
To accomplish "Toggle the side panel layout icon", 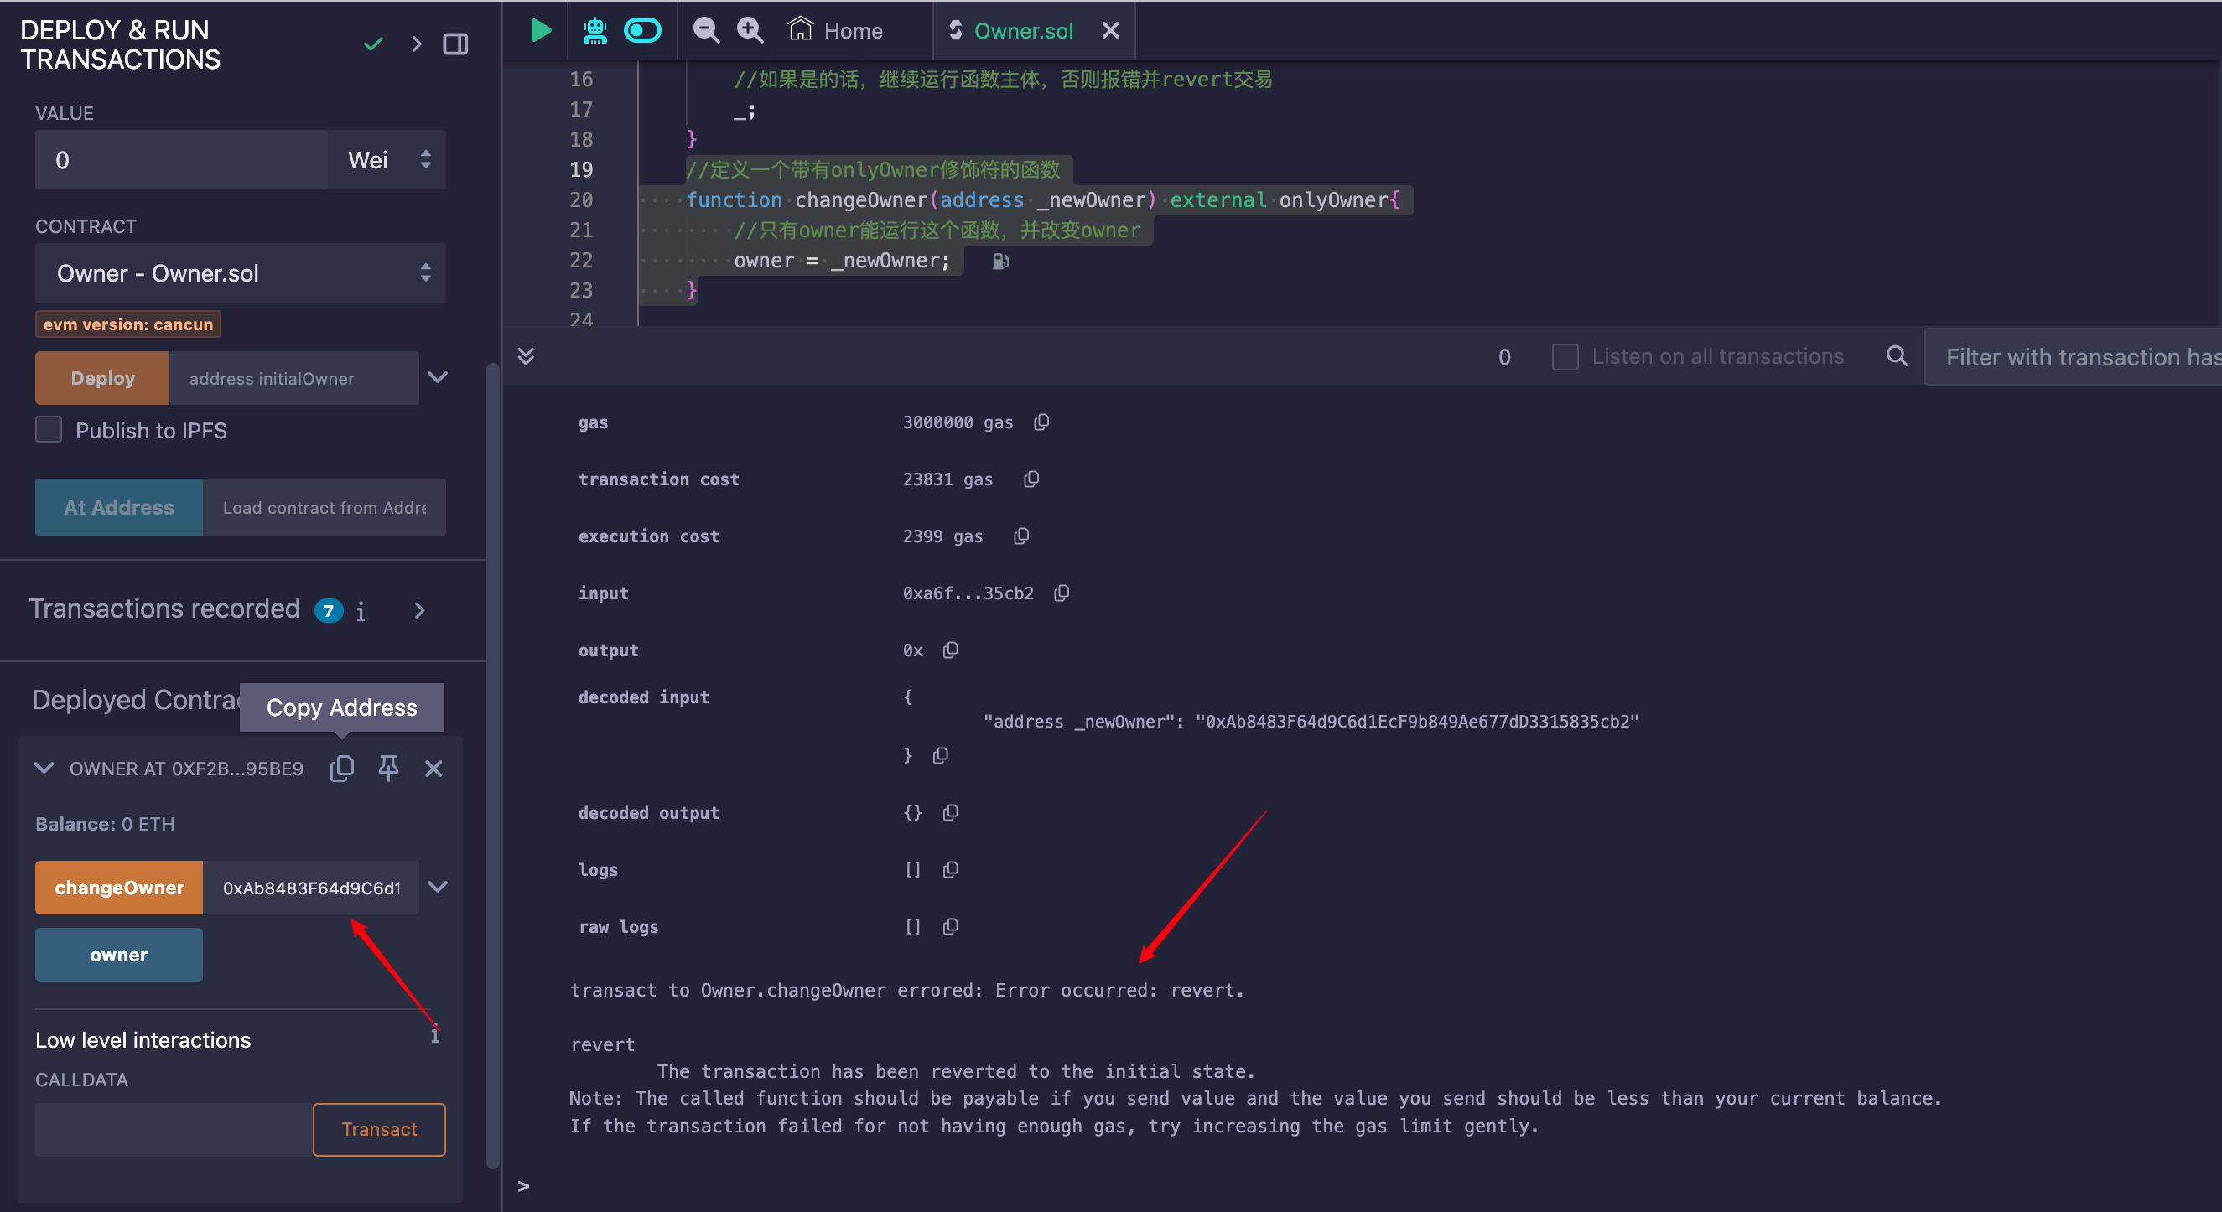I will 455,44.
